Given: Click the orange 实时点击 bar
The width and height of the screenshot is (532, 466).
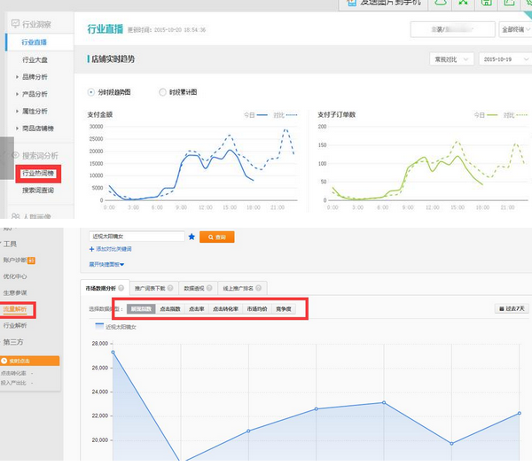Looking at the screenshot, I should click(30, 361).
